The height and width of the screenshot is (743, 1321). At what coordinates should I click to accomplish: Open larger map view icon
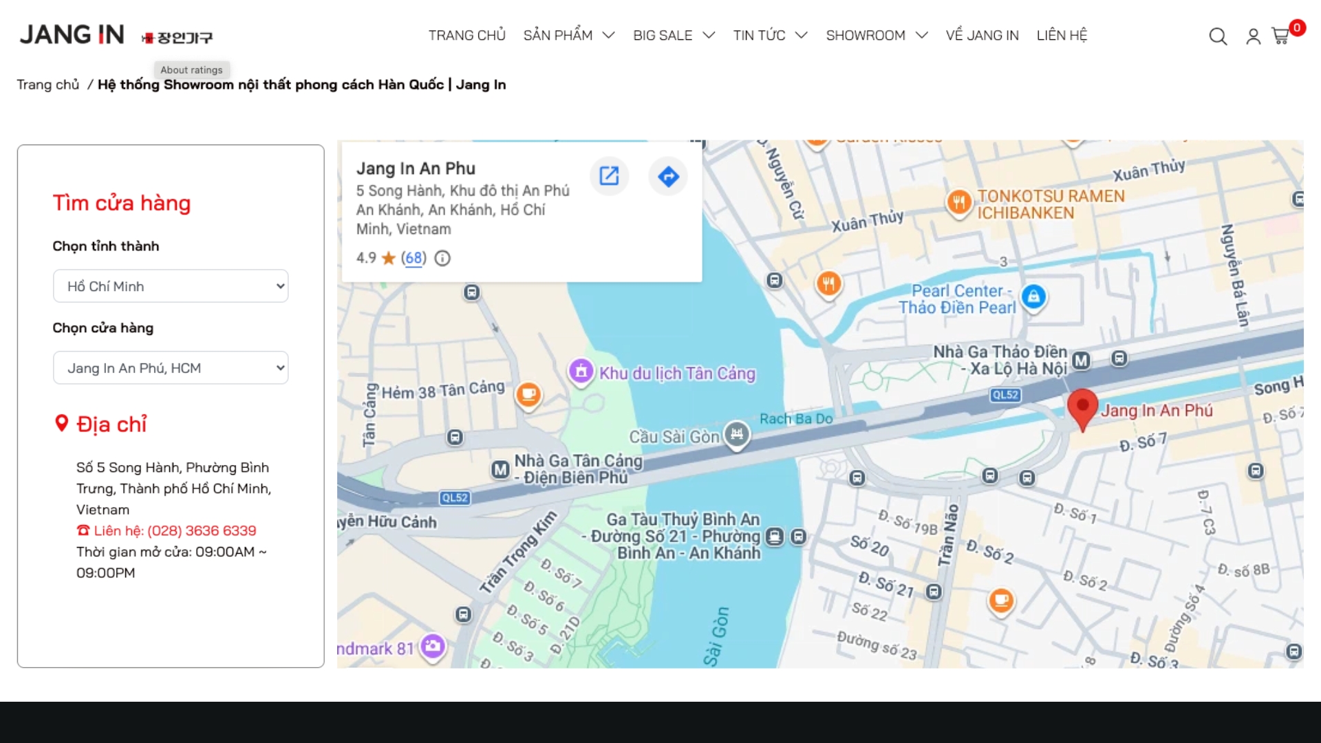tap(609, 176)
